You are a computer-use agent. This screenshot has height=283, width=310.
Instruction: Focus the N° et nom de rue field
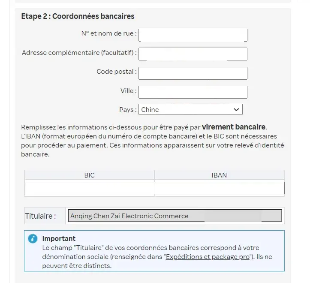(x=193, y=35)
